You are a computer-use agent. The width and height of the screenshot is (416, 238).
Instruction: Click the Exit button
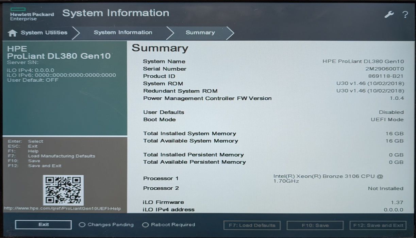coord(44,225)
